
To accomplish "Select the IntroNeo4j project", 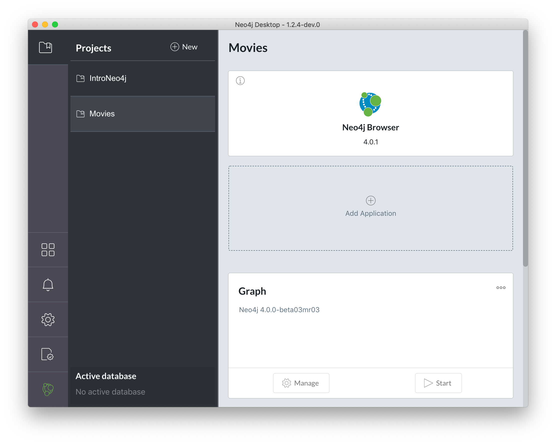I will point(108,78).
